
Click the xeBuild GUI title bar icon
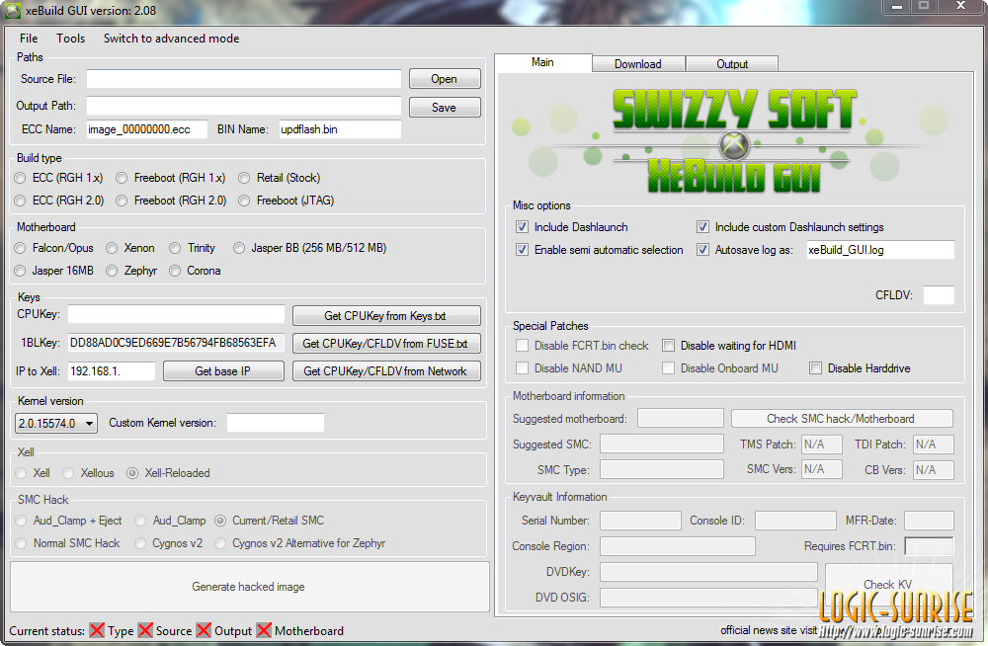tap(13, 11)
